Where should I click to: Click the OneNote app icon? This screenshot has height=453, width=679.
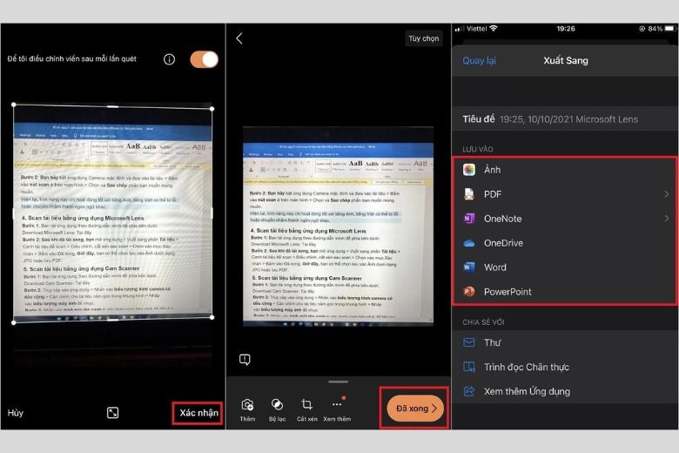point(469,219)
